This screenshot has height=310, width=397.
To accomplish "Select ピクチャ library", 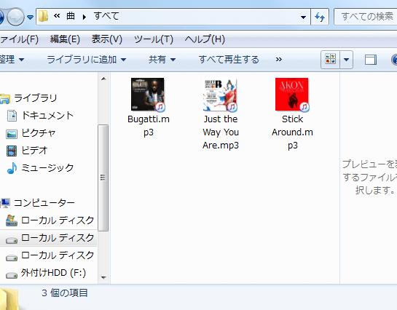I will 39,132.
